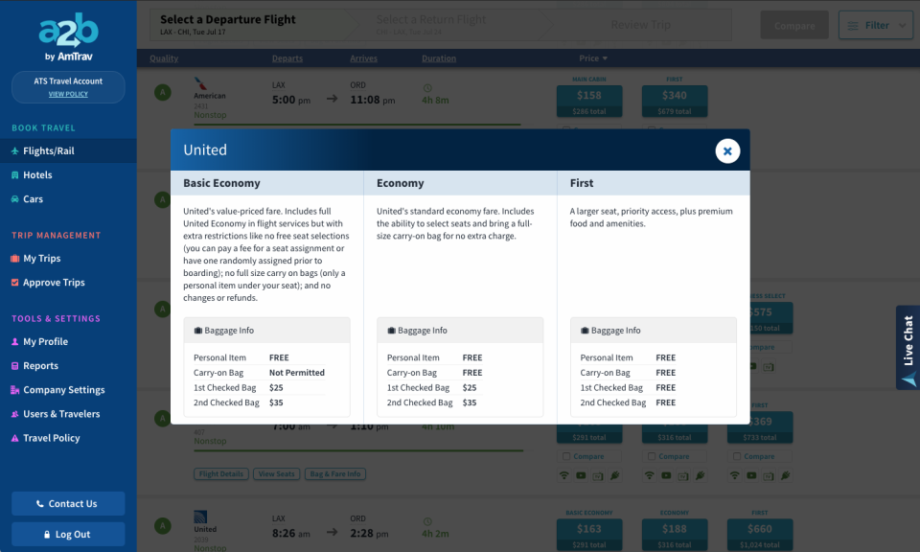Sort by the Duration column header
The height and width of the screenshot is (552, 920).
tap(439, 58)
